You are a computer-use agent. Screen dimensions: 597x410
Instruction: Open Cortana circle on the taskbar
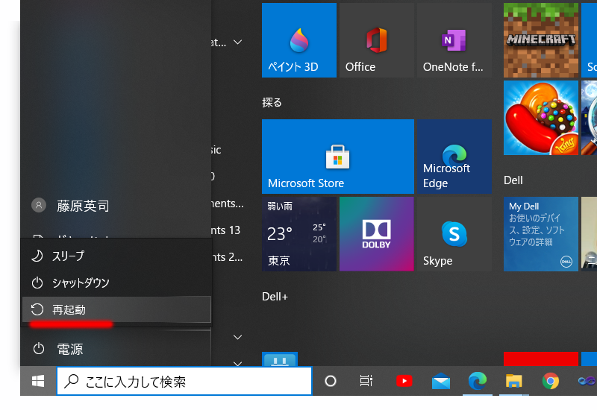(331, 381)
